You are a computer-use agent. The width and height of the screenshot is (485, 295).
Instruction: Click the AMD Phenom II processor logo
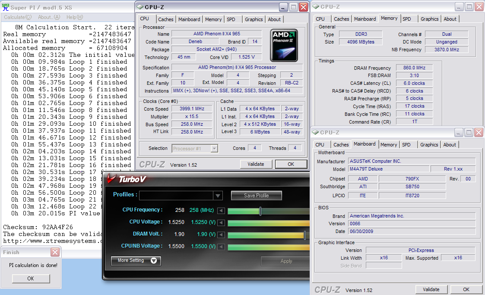tap(284, 45)
